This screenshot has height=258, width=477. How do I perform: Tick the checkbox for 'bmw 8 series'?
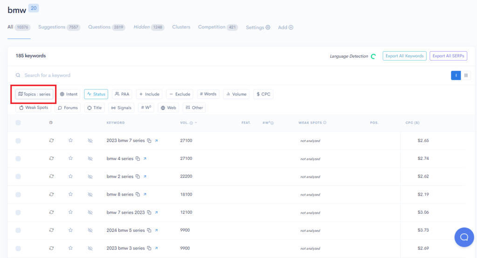point(18,194)
